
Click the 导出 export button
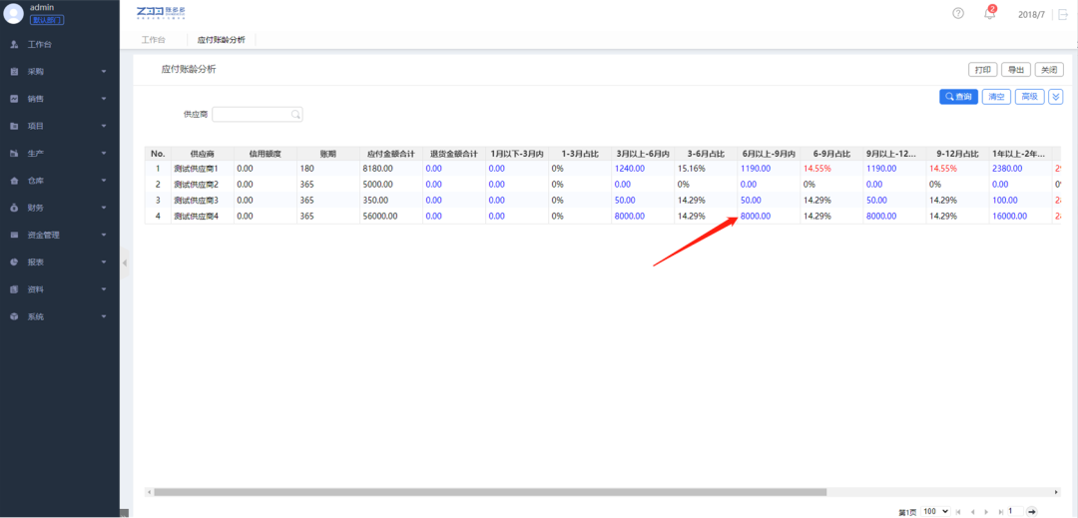[1015, 70]
